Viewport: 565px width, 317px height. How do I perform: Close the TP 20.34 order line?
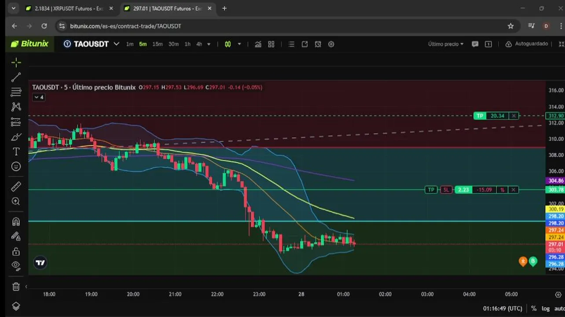coord(514,116)
